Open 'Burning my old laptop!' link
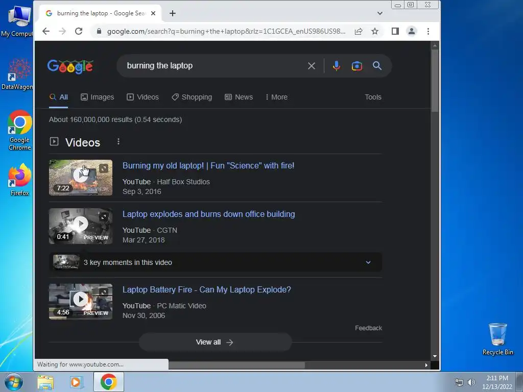This screenshot has width=523, height=392. click(x=208, y=166)
